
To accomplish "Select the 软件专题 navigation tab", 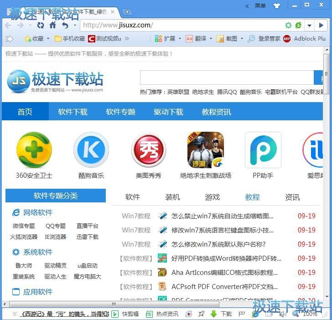I will [120, 112].
